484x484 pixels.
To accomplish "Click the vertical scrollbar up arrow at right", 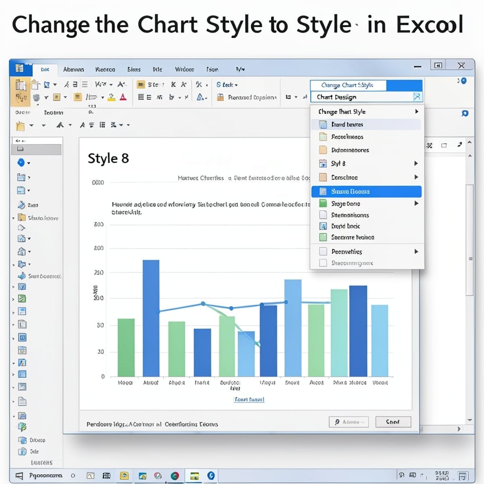I will (469, 143).
